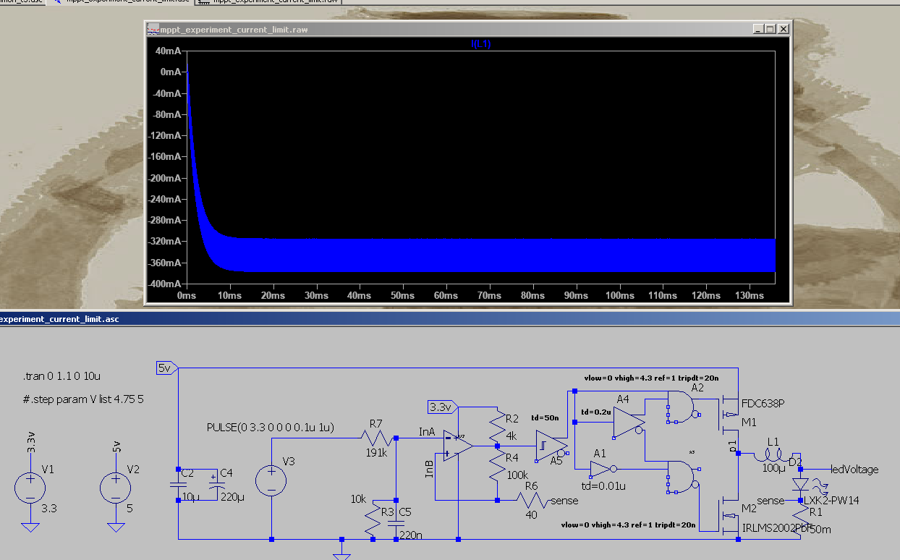Select the I(L1) trace label
The image size is (900, 560).
click(481, 44)
